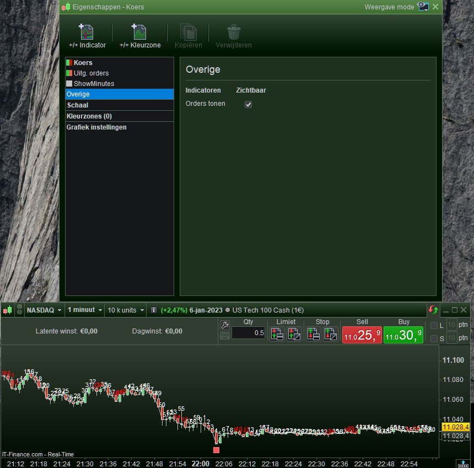Click the Dagwinst €0,00 text
The height and width of the screenshot is (468, 474).
[157, 331]
